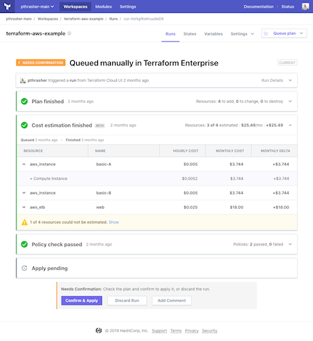Click pthrasher-main in the breadcrumb
The width and height of the screenshot is (313, 341).
(19, 19)
